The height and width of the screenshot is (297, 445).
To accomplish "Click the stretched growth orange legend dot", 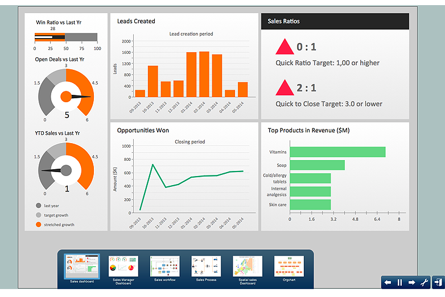I will [x=39, y=224].
